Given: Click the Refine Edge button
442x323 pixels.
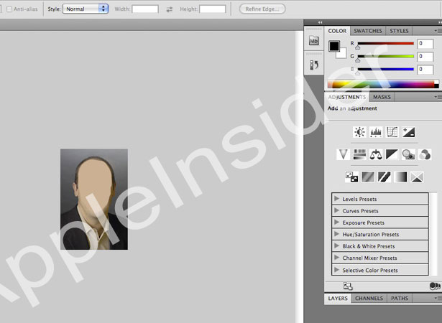Looking at the screenshot, I should tap(262, 9).
